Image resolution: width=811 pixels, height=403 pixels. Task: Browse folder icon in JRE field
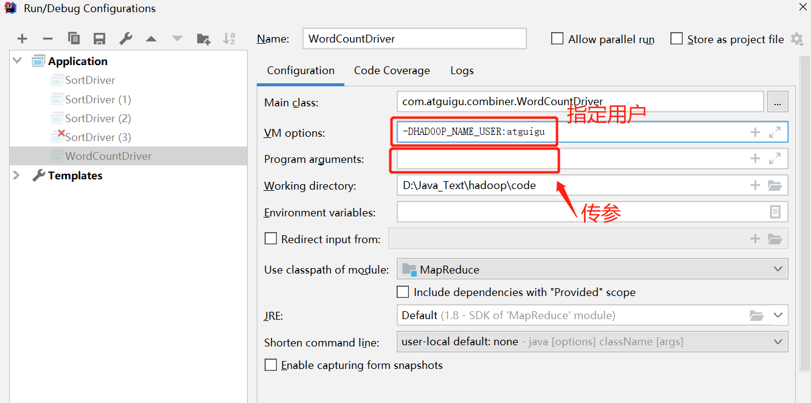(x=756, y=315)
